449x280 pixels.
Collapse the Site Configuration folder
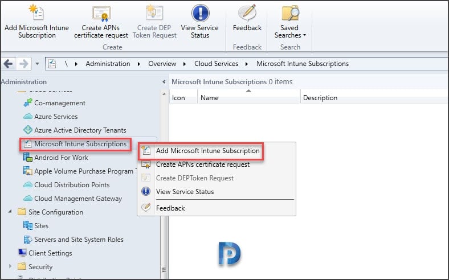point(10,212)
